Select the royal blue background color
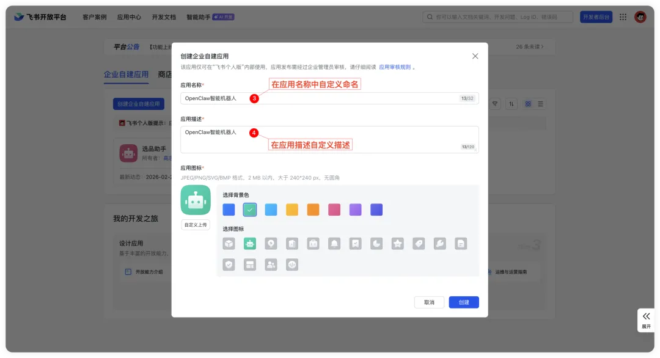This screenshot has width=660, height=358. click(229, 210)
